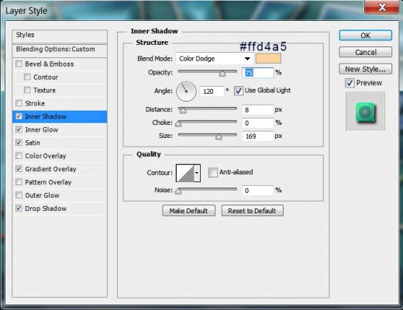Uncheck the Preview checkbox

(350, 83)
